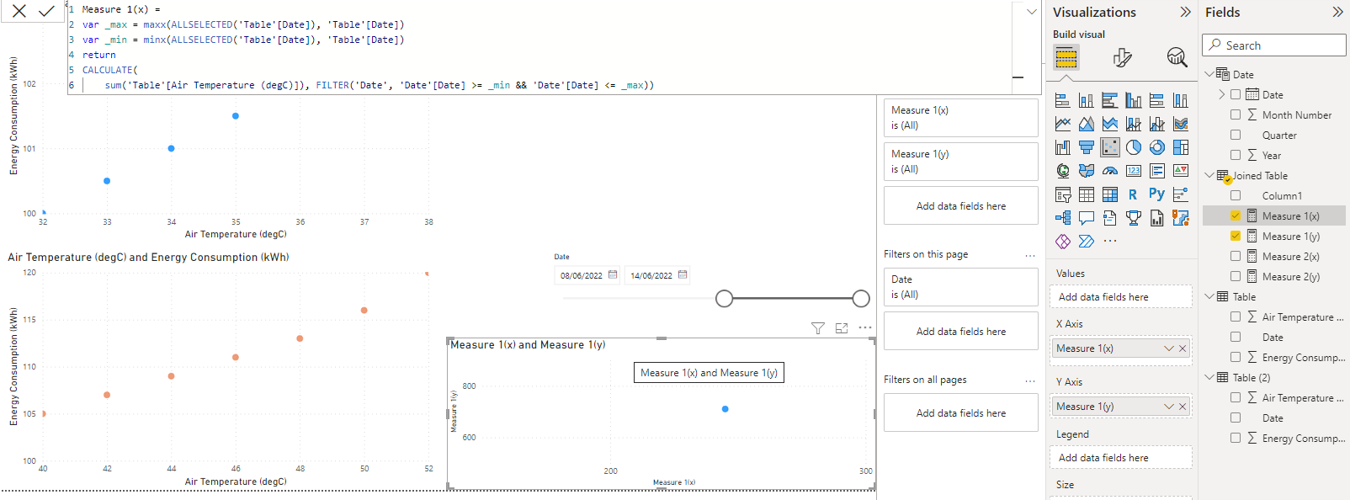Expand the formula bar with the chevron
Image resolution: width=1350 pixels, height=500 pixels.
tap(1031, 12)
